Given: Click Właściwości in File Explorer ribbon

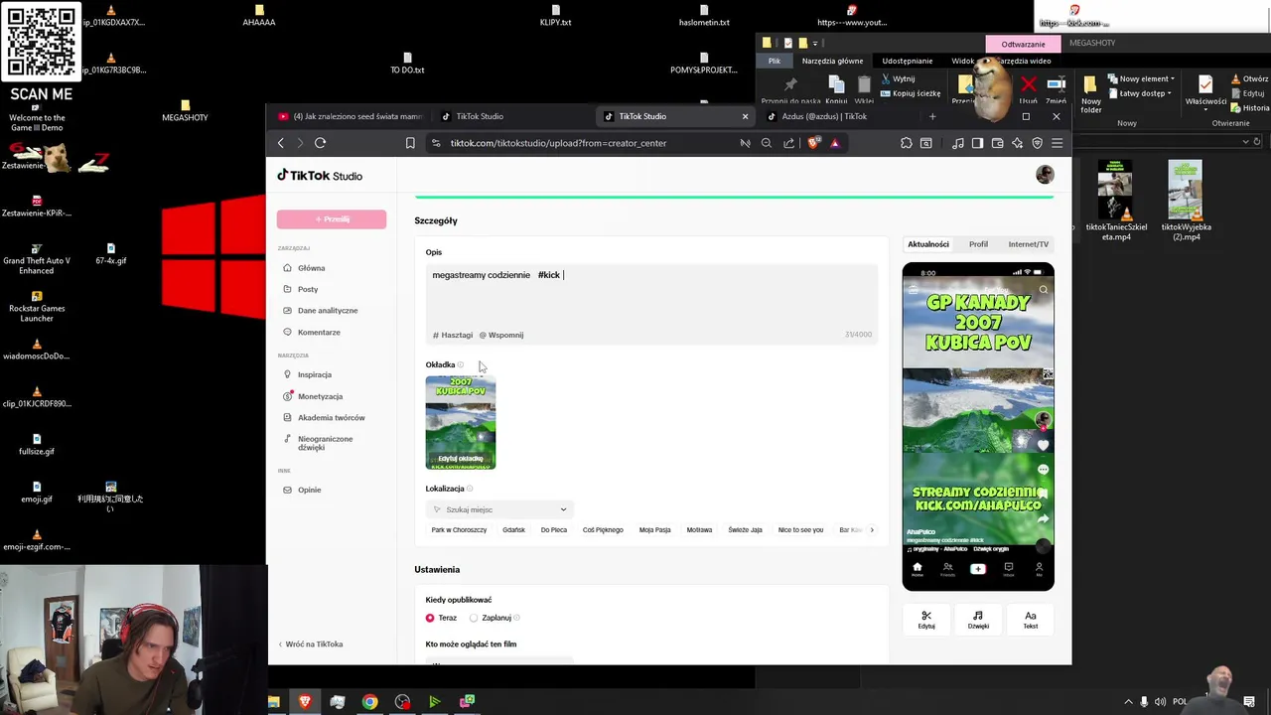Looking at the screenshot, I should [1205, 91].
